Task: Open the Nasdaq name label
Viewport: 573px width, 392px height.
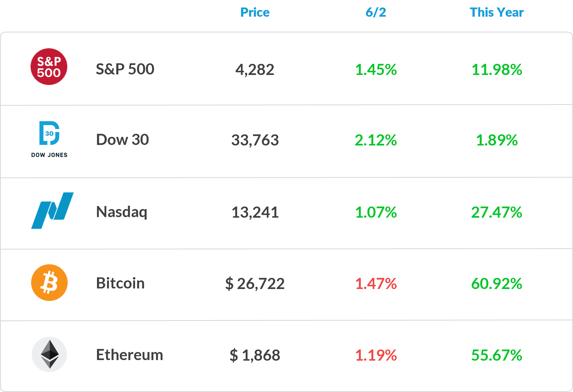Action: [122, 212]
